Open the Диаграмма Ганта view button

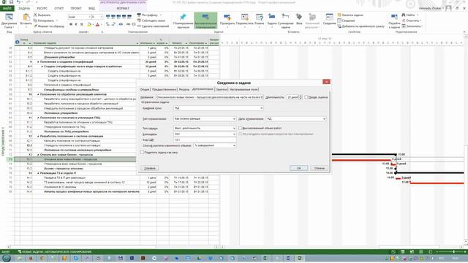tap(9, 20)
